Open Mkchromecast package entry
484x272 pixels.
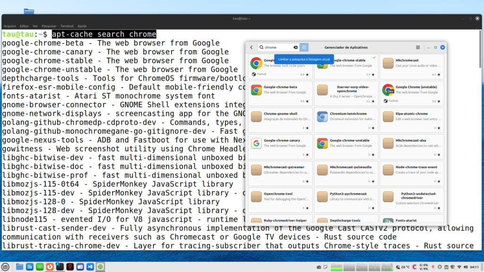412,67
